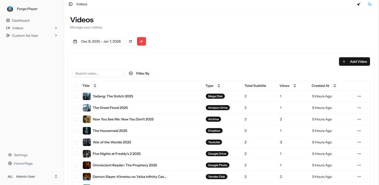Switch to dark mode moon icon

[x=370, y=4]
